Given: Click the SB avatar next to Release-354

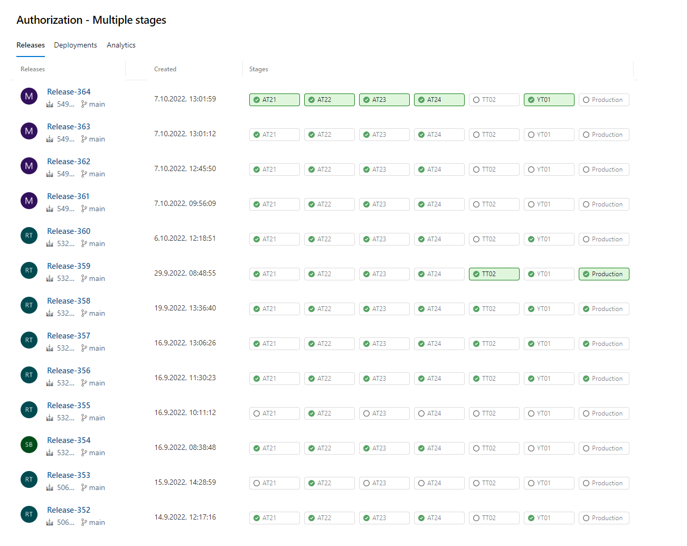Looking at the screenshot, I should [x=29, y=445].
